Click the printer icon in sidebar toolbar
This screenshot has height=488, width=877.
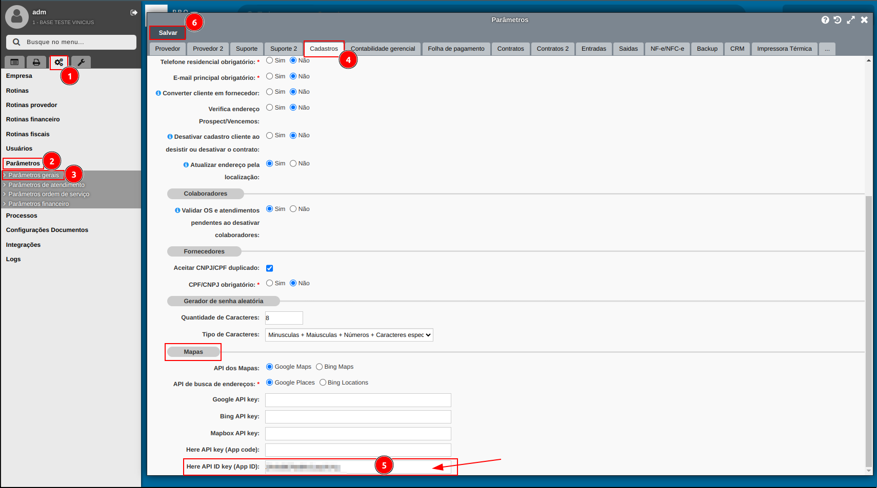[36, 62]
